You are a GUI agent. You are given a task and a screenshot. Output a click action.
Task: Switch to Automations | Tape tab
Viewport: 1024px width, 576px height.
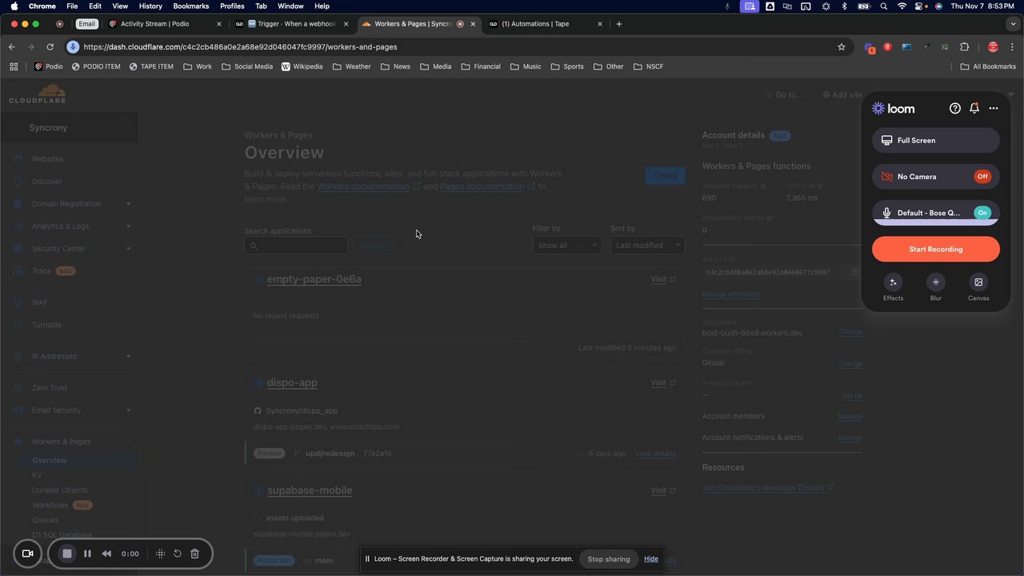tap(546, 24)
